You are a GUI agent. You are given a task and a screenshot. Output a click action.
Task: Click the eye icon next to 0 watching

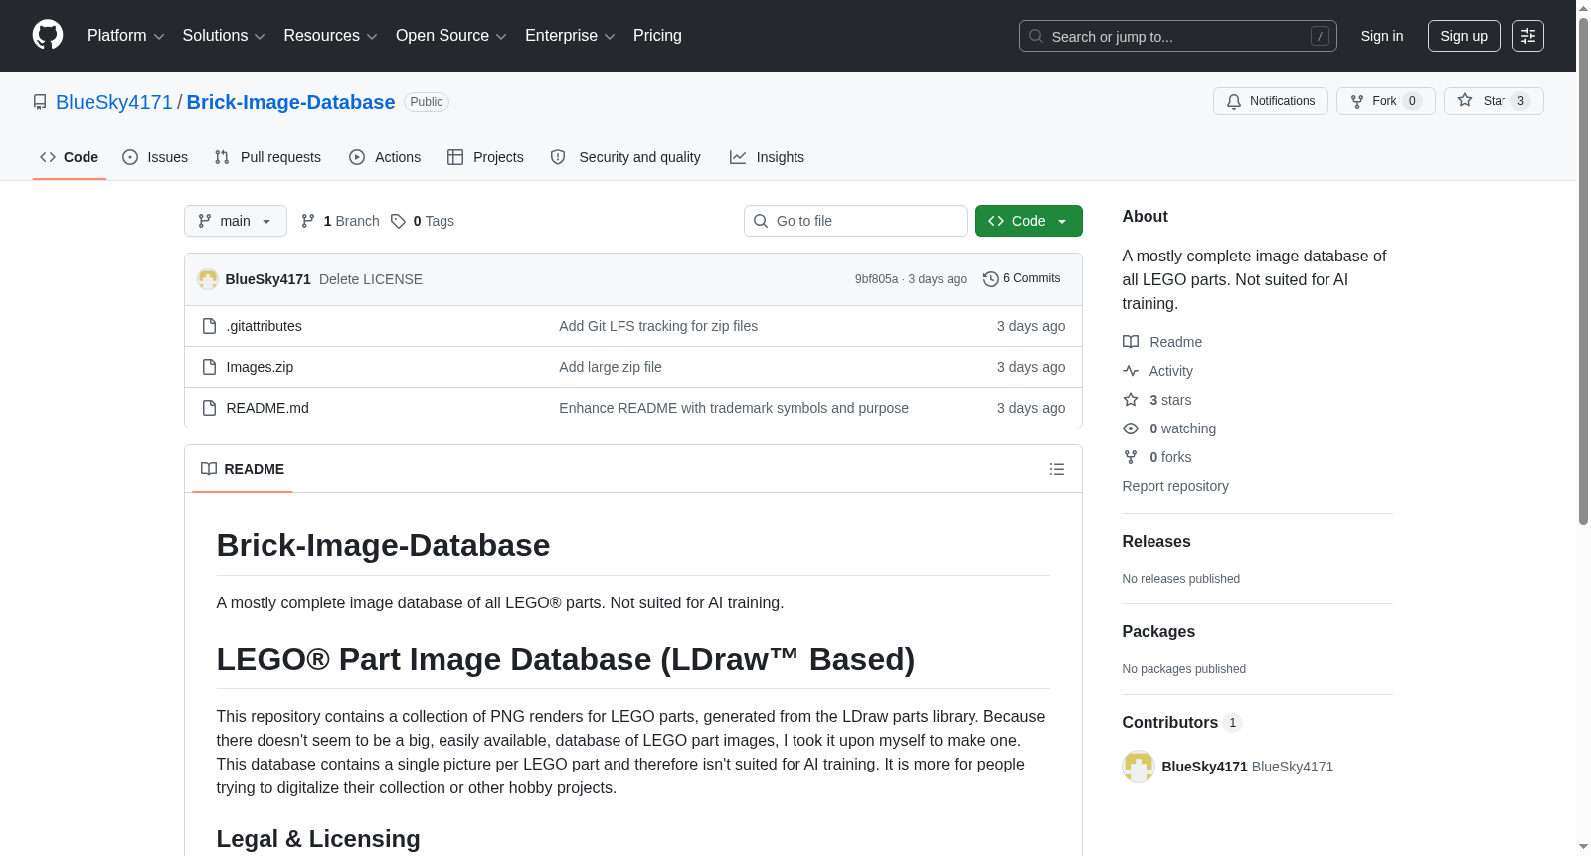click(x=1131, y=428)
